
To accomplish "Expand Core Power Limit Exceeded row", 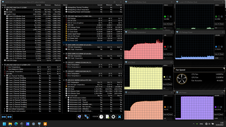I will (x=5, y=111).
